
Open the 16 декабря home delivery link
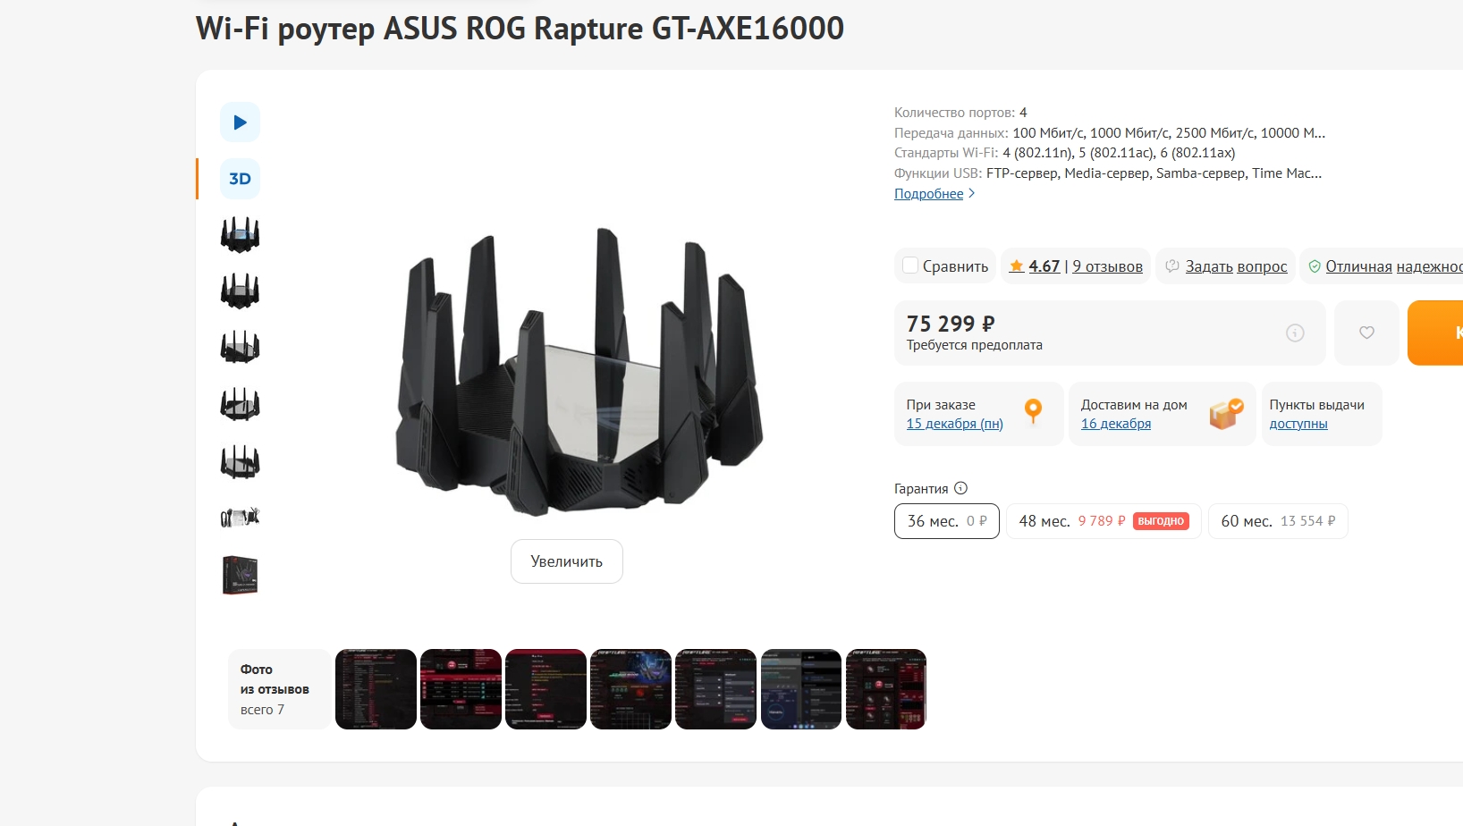click(1116, 424)
